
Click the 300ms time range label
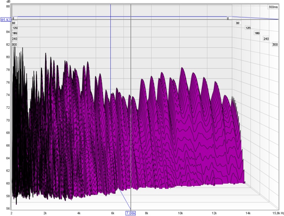click(x=273, y=7)
